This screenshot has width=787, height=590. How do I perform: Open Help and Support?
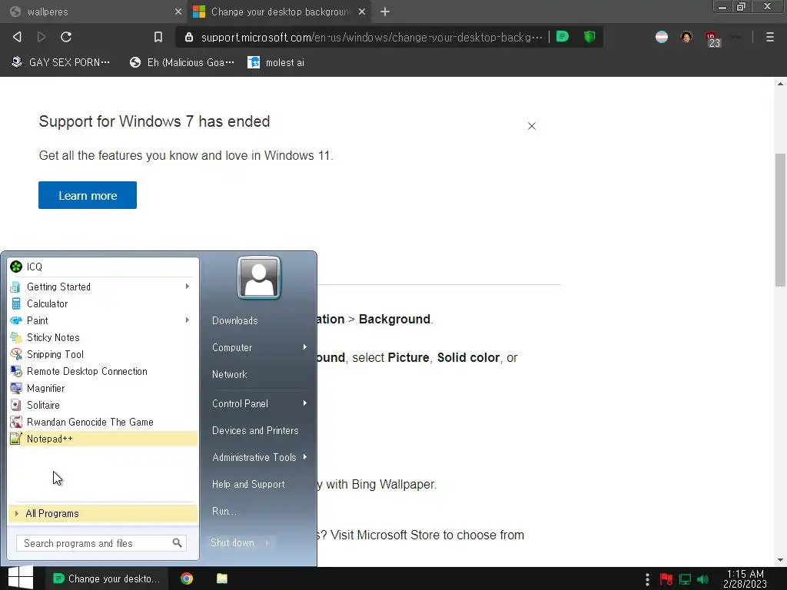(248, 484)
